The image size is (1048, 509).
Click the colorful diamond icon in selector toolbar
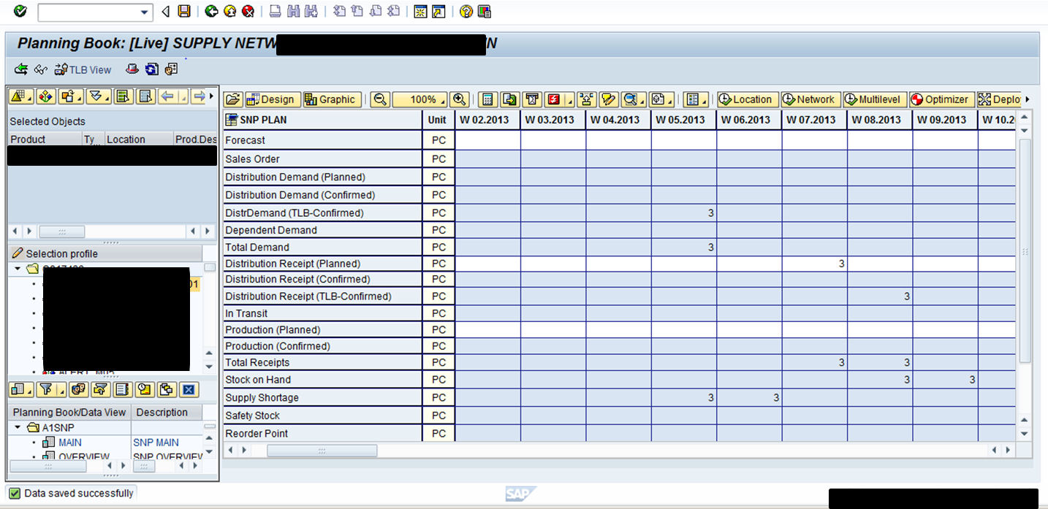[45, 96]
